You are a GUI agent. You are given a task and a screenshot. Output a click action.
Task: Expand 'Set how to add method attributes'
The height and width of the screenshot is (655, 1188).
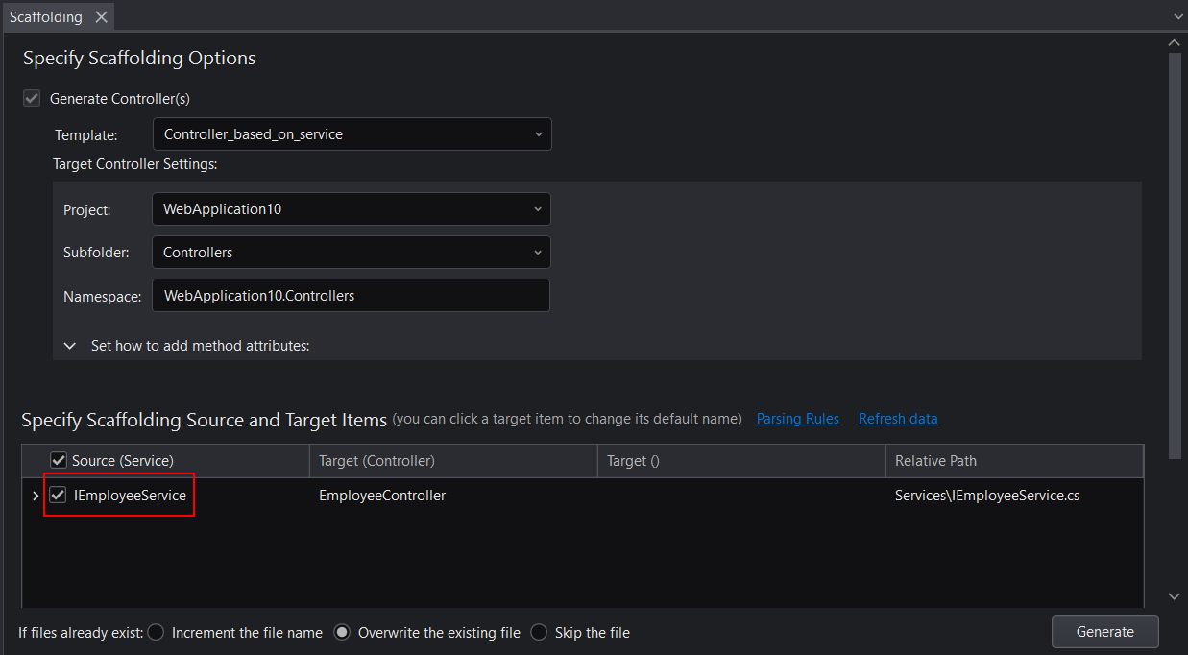70,346
